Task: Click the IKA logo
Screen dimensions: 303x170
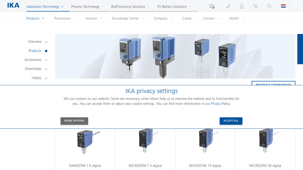Action: [x=13, y=6]
